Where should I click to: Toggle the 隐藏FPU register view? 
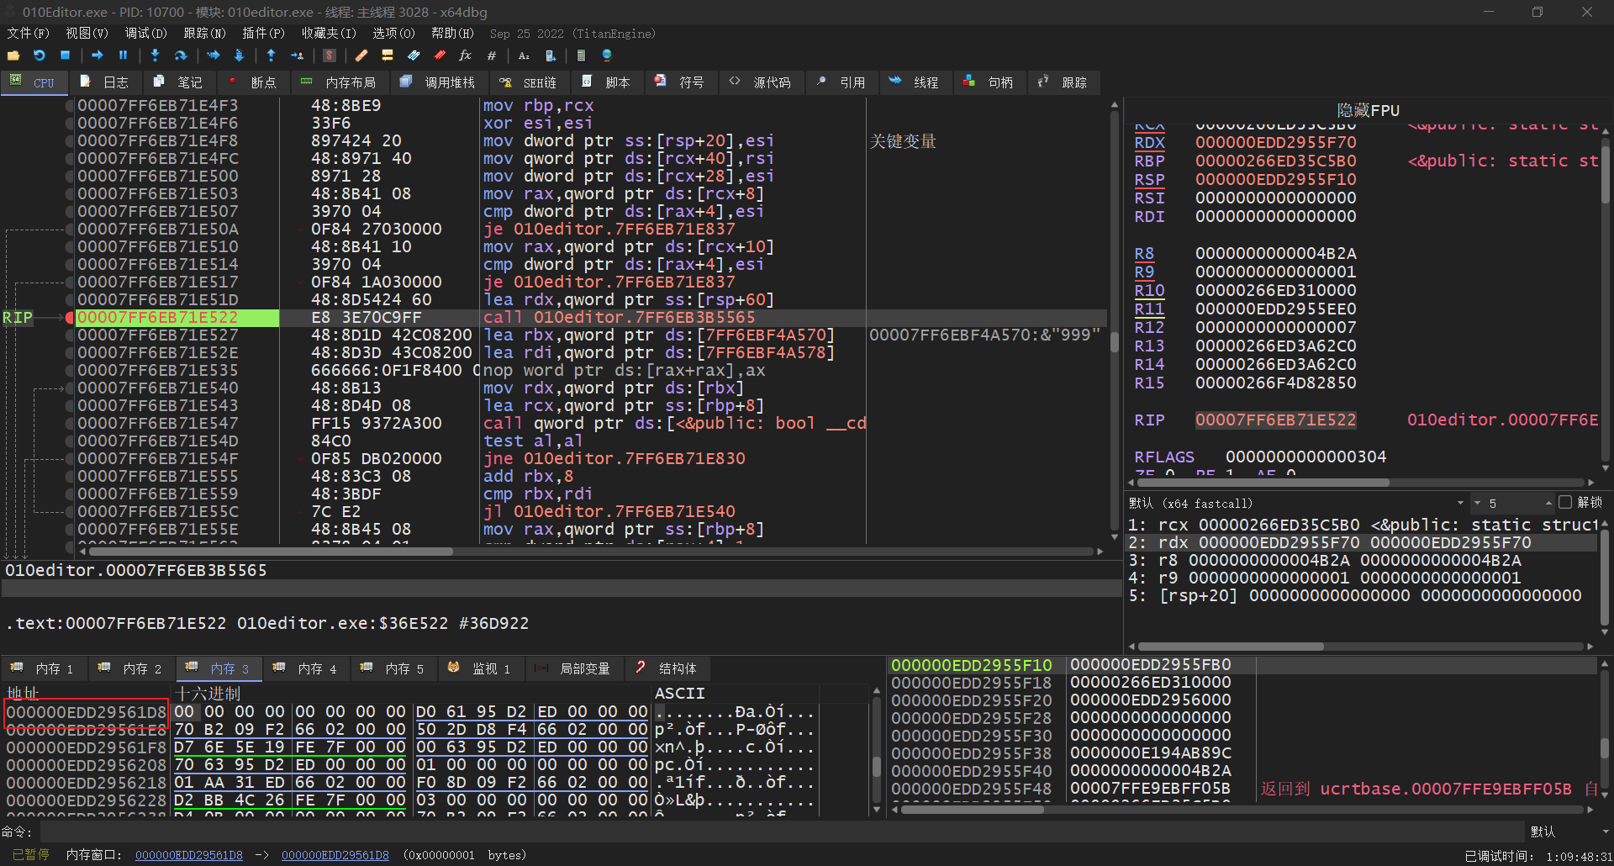point(1368,110)
